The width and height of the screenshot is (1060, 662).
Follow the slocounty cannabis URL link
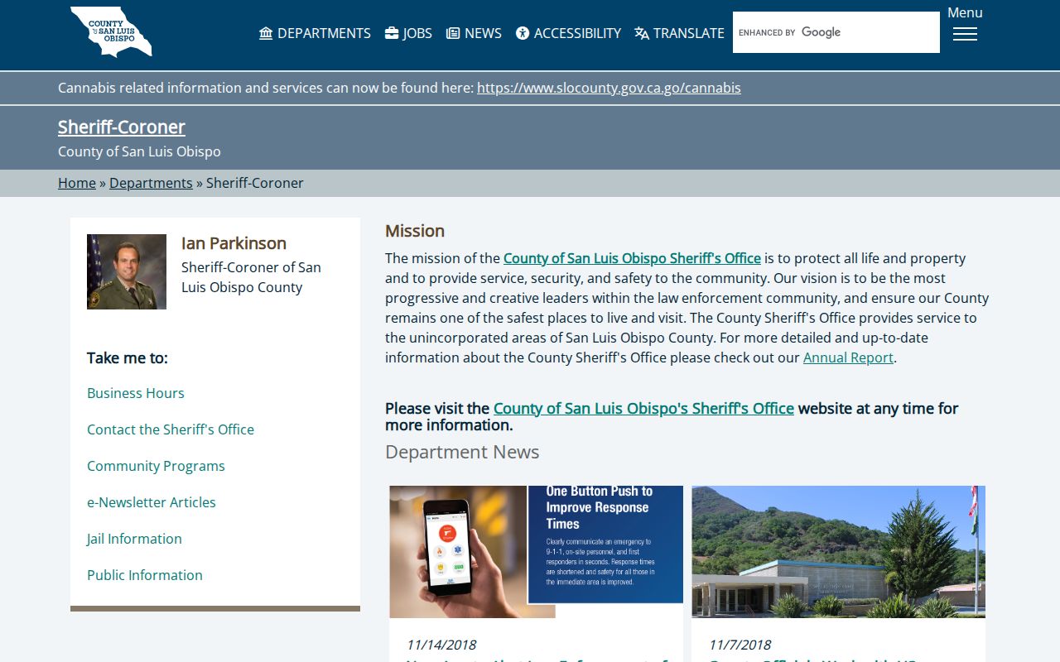[609, 88]
